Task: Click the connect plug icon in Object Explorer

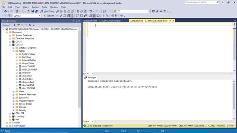Action: tap(15, 25)
